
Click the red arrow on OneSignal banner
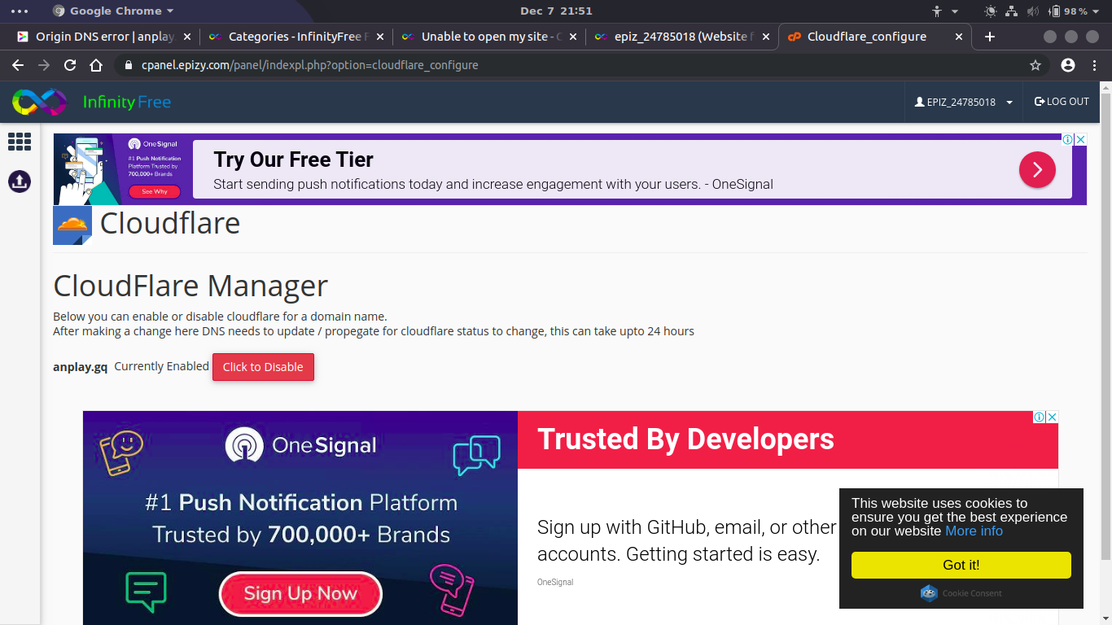pyautogui.click(x=1037, y=169)
